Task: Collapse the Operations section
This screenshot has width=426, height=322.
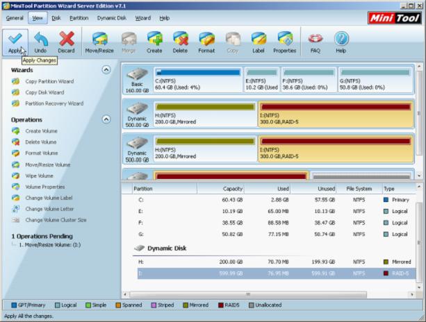Action: pyautogui.click(x=106, y=119)
